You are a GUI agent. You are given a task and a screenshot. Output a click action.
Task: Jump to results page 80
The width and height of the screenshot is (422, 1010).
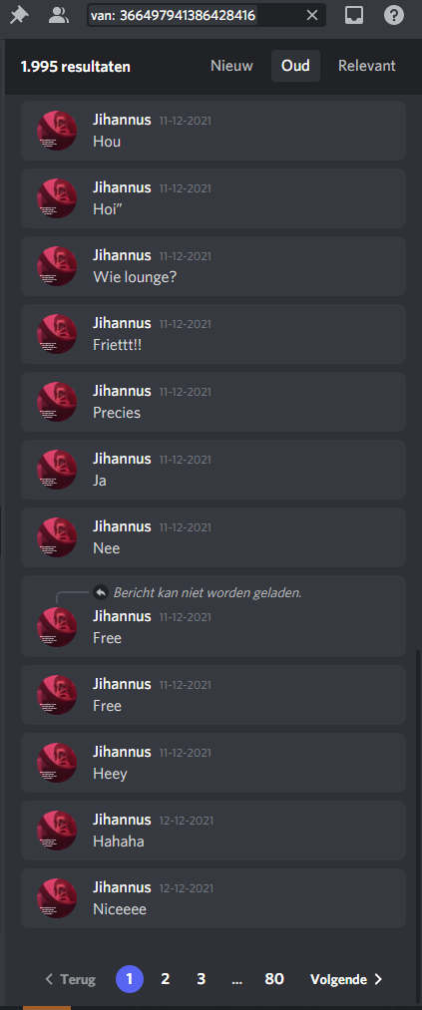[x=274, y=979]
